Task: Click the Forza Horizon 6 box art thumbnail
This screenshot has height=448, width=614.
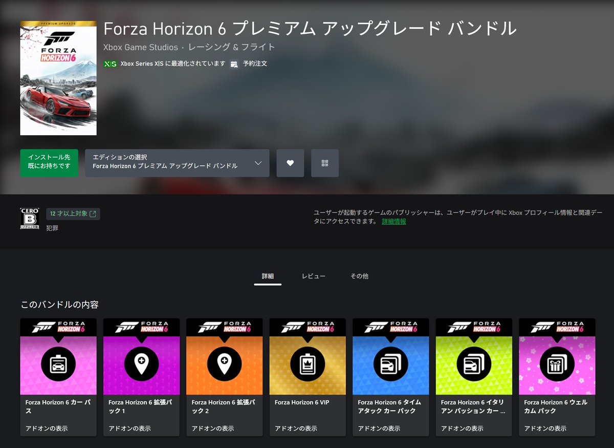Action: (x=58, y=78)
